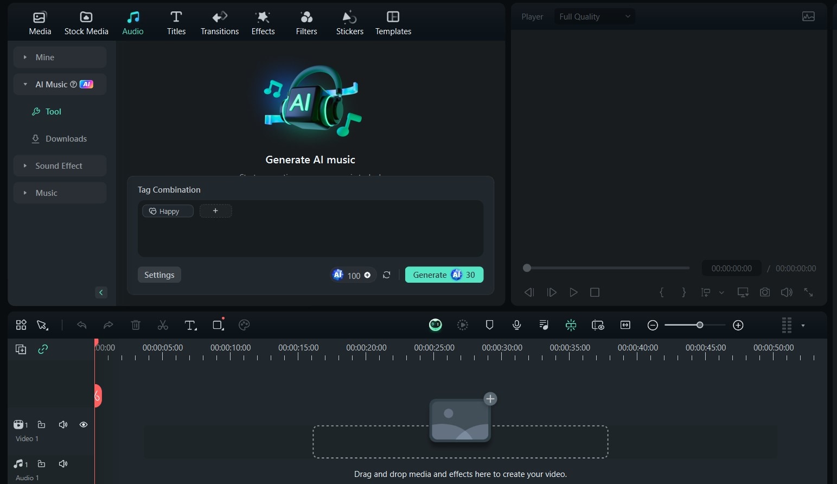
Task: Click the insert-to-timeline icon in player
Action: tap(706, 292)
